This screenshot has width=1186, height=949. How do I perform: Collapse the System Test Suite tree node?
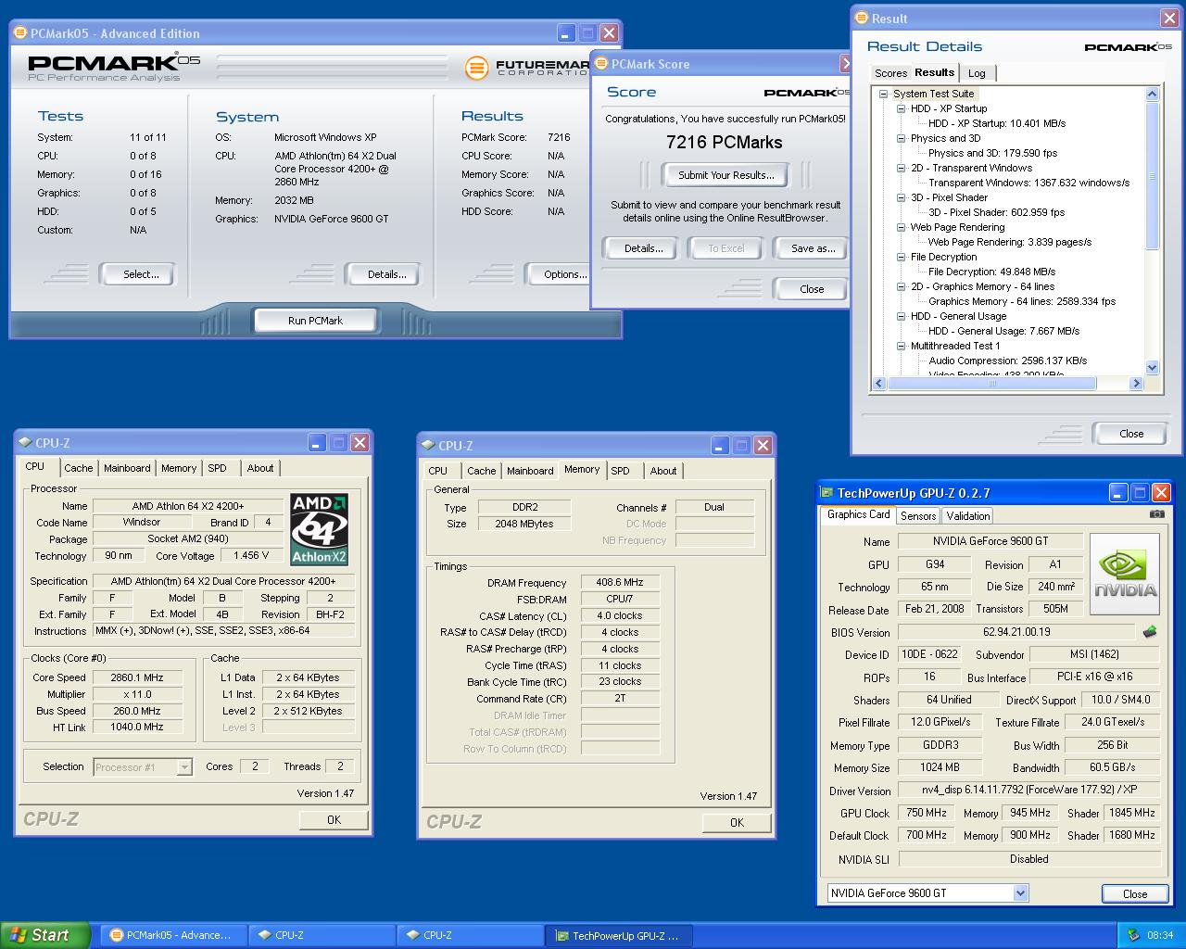point(884,94)
